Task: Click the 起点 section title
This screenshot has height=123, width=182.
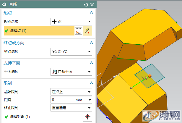Action: (8, 13)
